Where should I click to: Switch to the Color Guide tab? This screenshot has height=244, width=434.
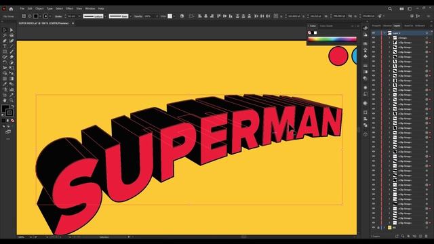(326, 26)
